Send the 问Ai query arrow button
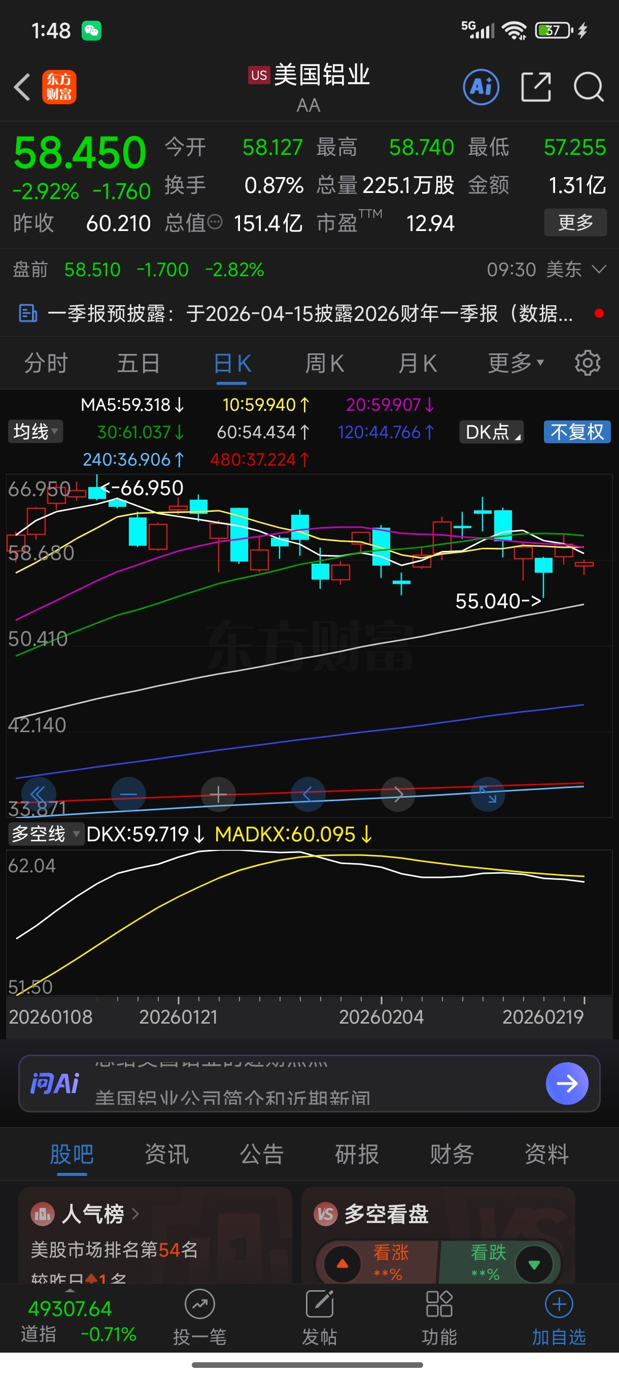This screenshot has width=619, height=1377. pos(567,1084)
